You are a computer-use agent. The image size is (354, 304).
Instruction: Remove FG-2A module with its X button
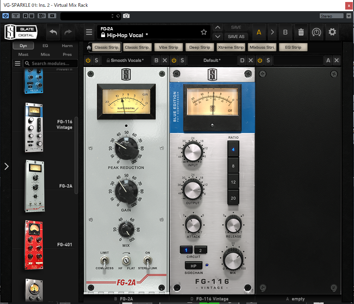click(165, 60)
